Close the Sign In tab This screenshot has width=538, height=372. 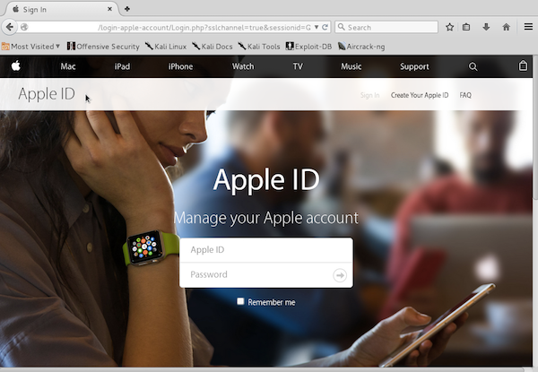[109, 9]
